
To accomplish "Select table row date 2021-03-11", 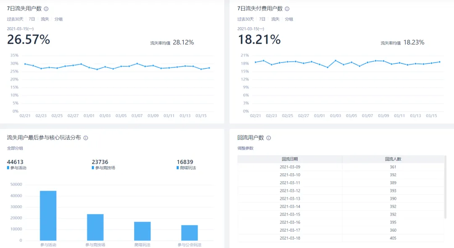I will [x=290, y=183].
